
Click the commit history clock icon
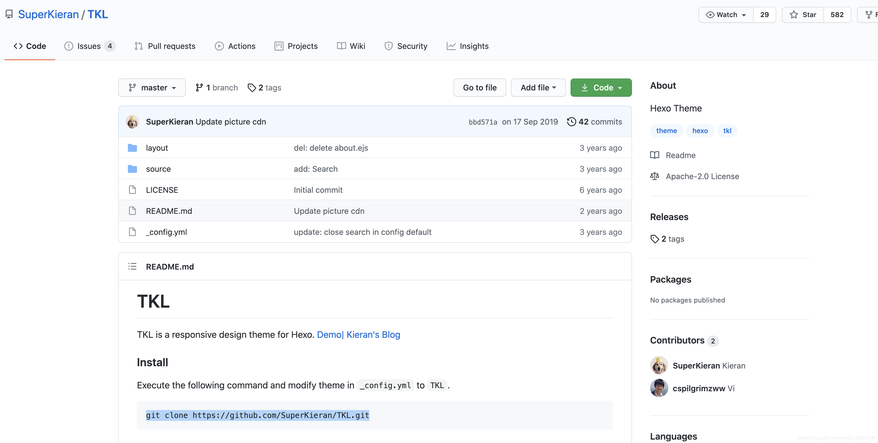coord(571,122)
